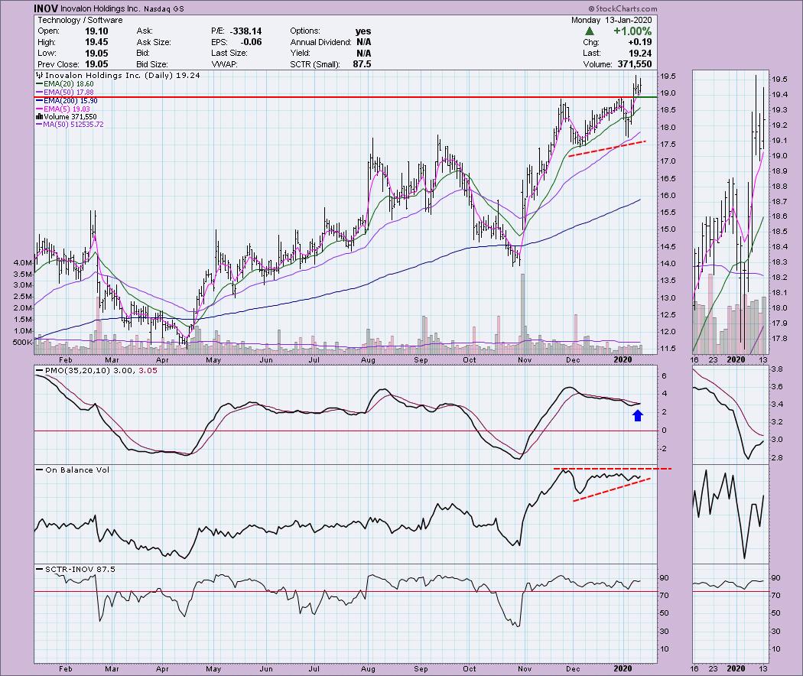Image resolution: width=803 pixels, height=676 pixels.
Task: Click the company name Inovalon Holdings Inc. in the header
Action: [x=100, y=8]
